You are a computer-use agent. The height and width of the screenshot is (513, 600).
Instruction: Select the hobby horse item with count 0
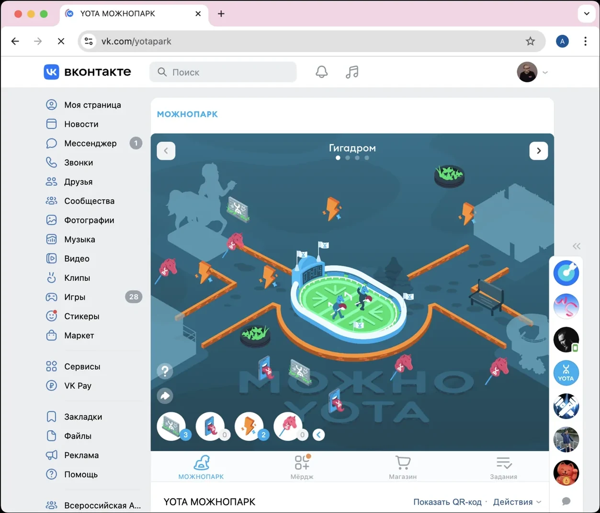click(289, 426)
